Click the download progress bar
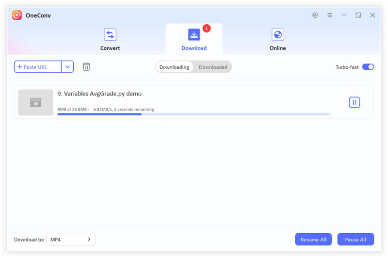Image resolution: width=388 pixels, height=258 pixels. 194,114
